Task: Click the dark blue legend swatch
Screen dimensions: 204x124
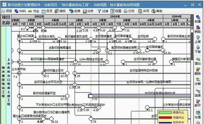Action: (x=165, y=123)
